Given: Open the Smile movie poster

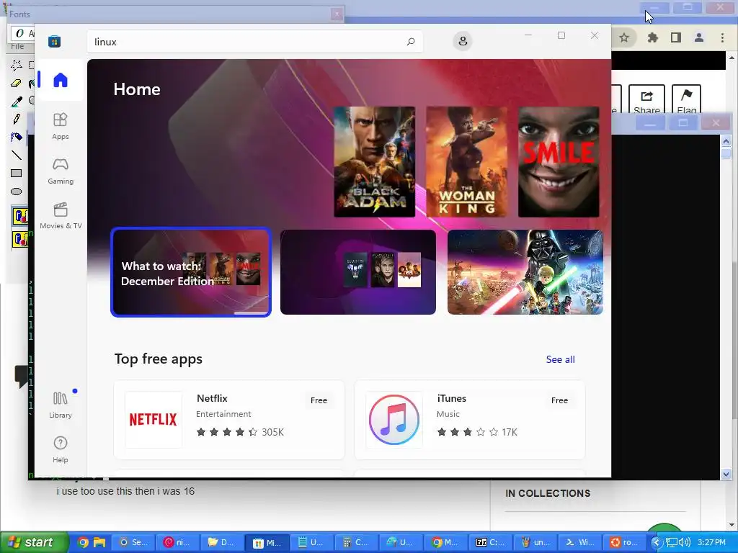Looking at the screenshot, I should click(559, 162).
